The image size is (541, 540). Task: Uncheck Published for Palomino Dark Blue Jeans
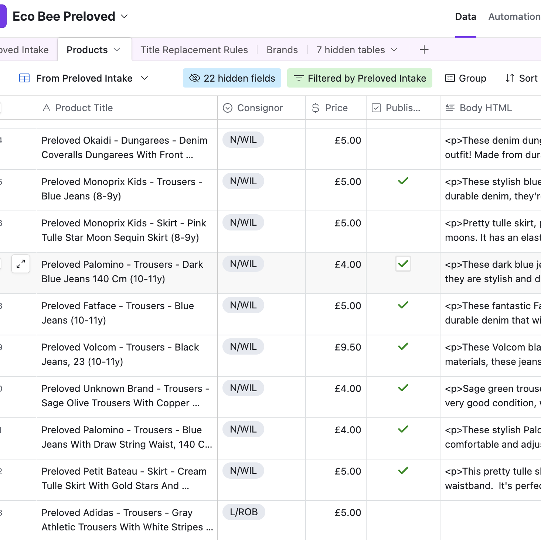click(x=403, y=264)
